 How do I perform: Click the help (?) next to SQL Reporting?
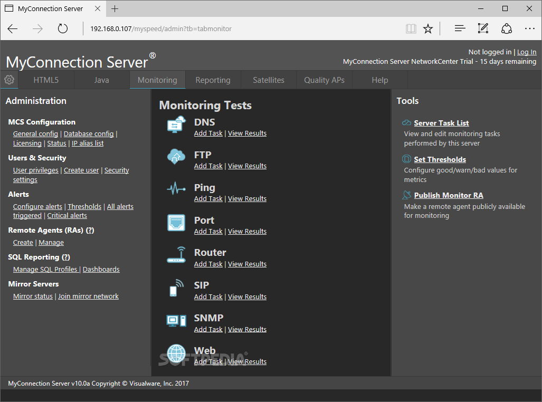pyautogui.click(x=66, y=257)
